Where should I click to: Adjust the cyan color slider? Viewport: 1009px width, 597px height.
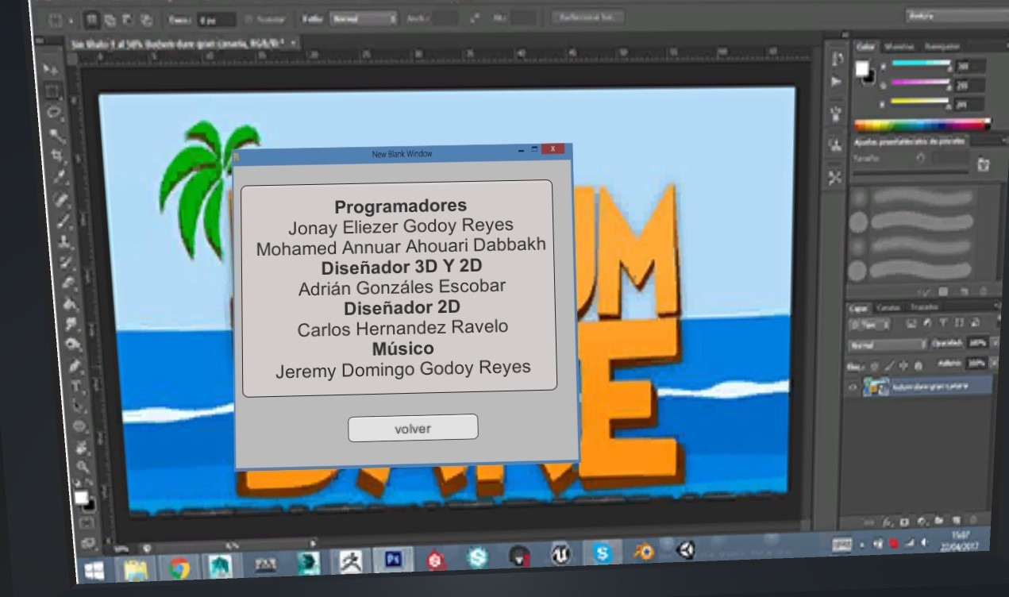click(921, 64)
